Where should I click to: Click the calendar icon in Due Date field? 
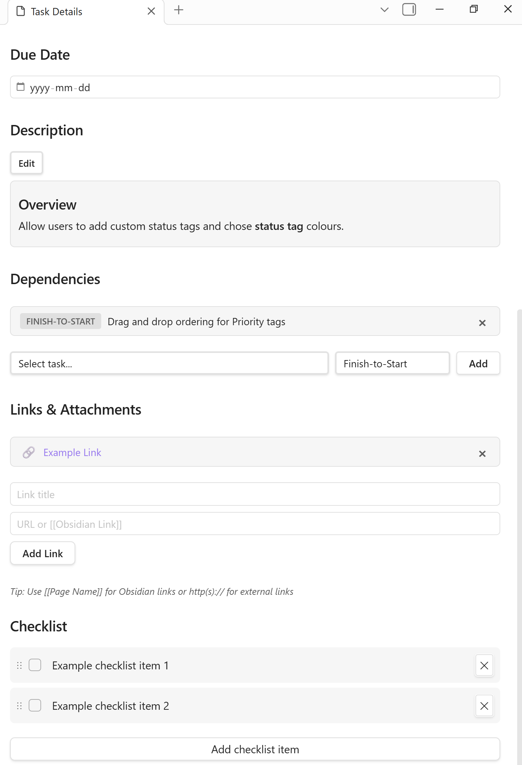tap(21, 87)
